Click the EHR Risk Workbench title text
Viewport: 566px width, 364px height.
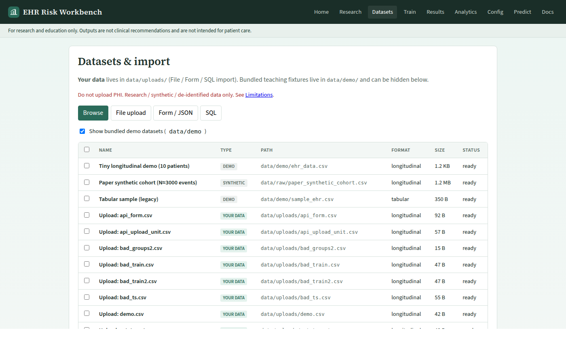pos(63,12)
